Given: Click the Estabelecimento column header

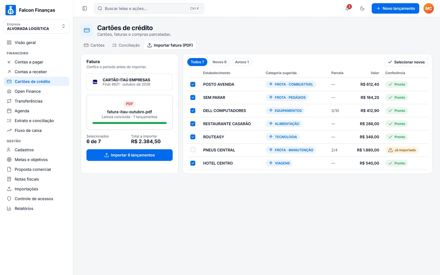Looking at the screenshot, I should pyautogui.click(x=217, y=73).
